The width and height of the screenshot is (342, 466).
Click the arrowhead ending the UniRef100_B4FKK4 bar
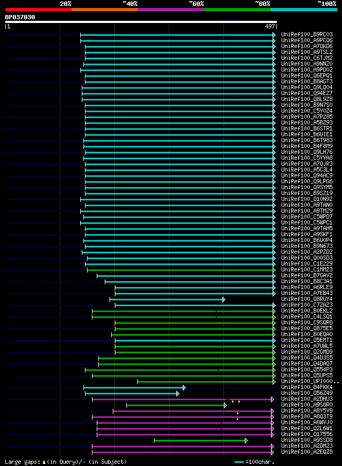tap(184, 388)
